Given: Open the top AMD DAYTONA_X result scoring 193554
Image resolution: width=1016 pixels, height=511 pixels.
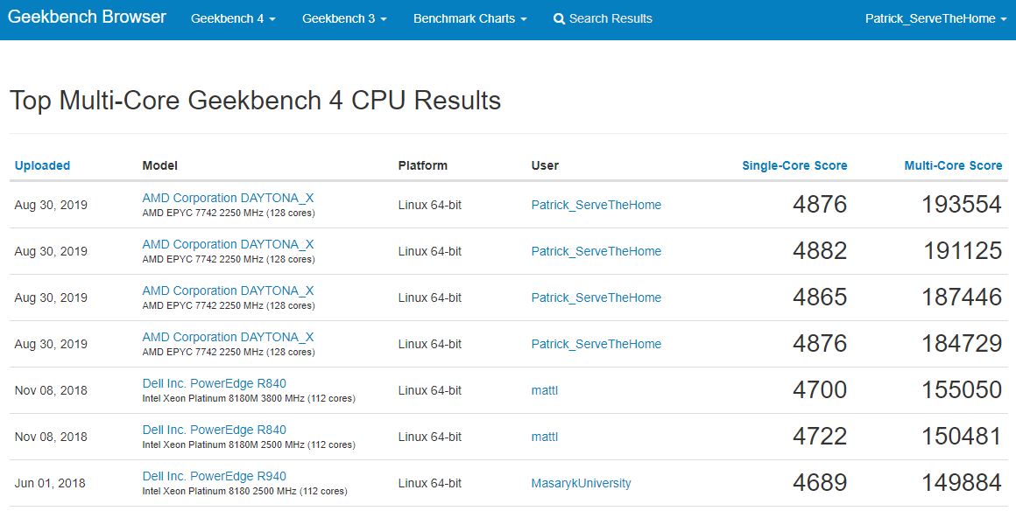Looking at the screenshot, I should coord(228,198).
